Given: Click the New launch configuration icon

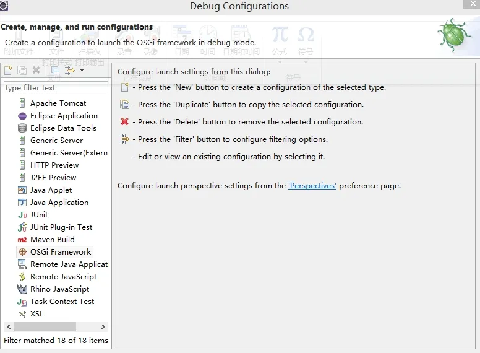Looking at the screenshot, I should pos(8,71).
